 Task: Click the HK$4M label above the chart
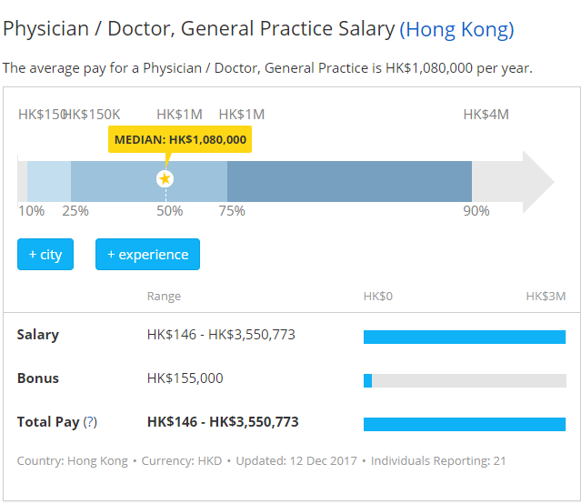pos(486,115)
